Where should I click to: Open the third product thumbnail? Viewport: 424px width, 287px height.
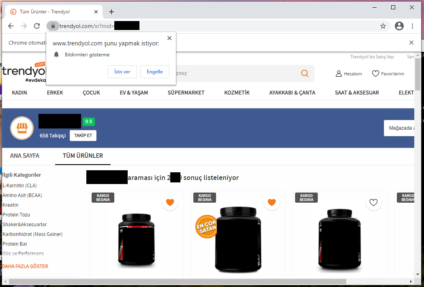(340, 240)
